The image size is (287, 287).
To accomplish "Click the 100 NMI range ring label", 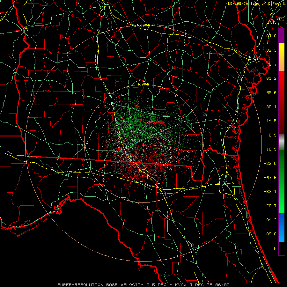I will pyautogui.click(x=143, y=25).
